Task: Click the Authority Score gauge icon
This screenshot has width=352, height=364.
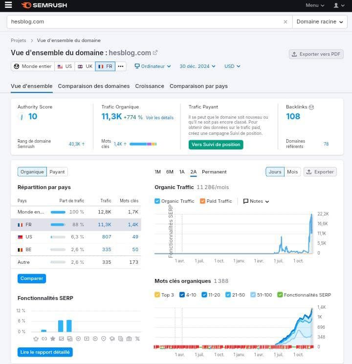Action: pyautogui.click(x=22, y=117)
